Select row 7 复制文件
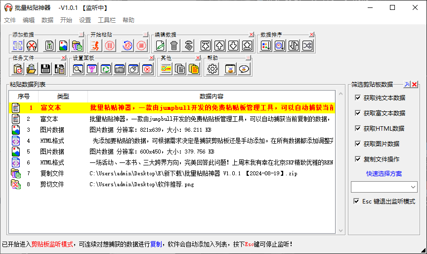427x254 pixels. coord(172,173)
